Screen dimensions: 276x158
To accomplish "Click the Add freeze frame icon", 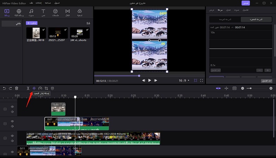I will 34,88.
